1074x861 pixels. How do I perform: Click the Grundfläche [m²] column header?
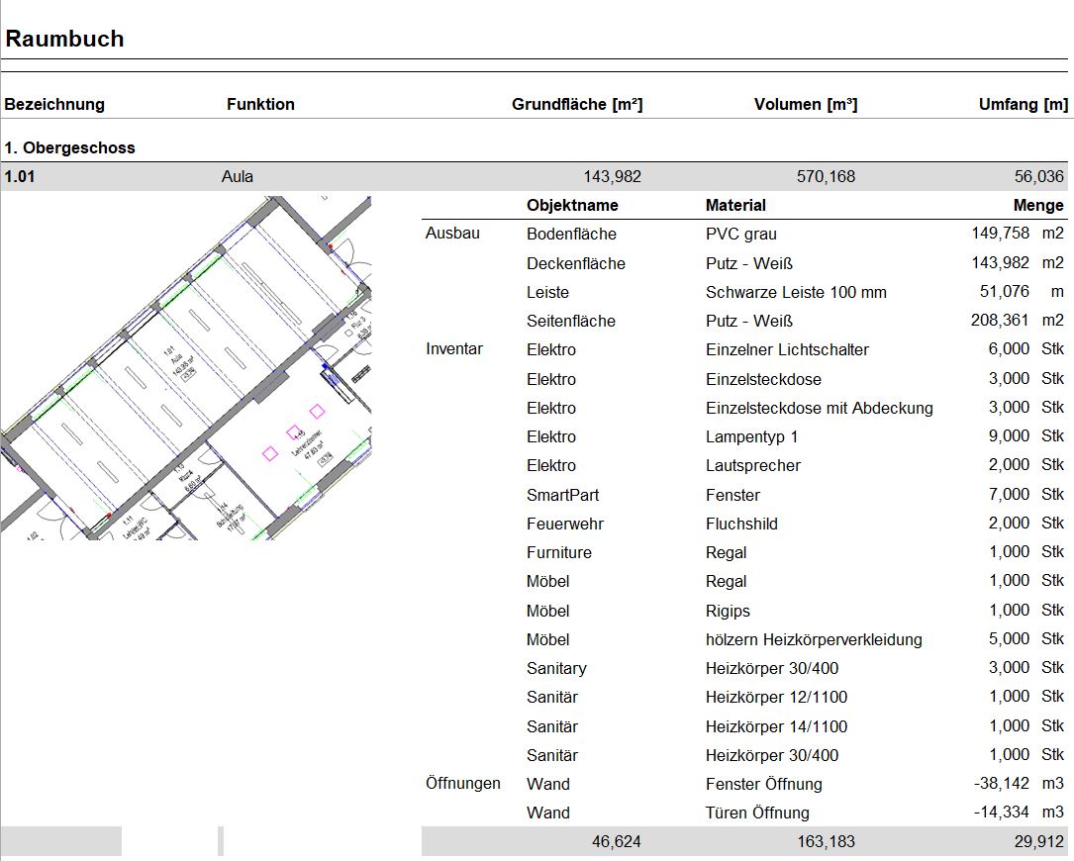pos(577,104)
